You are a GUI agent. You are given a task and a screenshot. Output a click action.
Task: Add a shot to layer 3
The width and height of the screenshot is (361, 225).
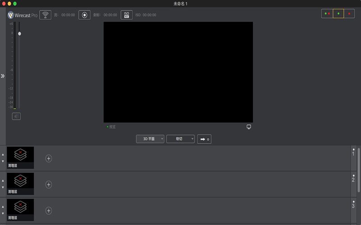[x=49, y=211]
